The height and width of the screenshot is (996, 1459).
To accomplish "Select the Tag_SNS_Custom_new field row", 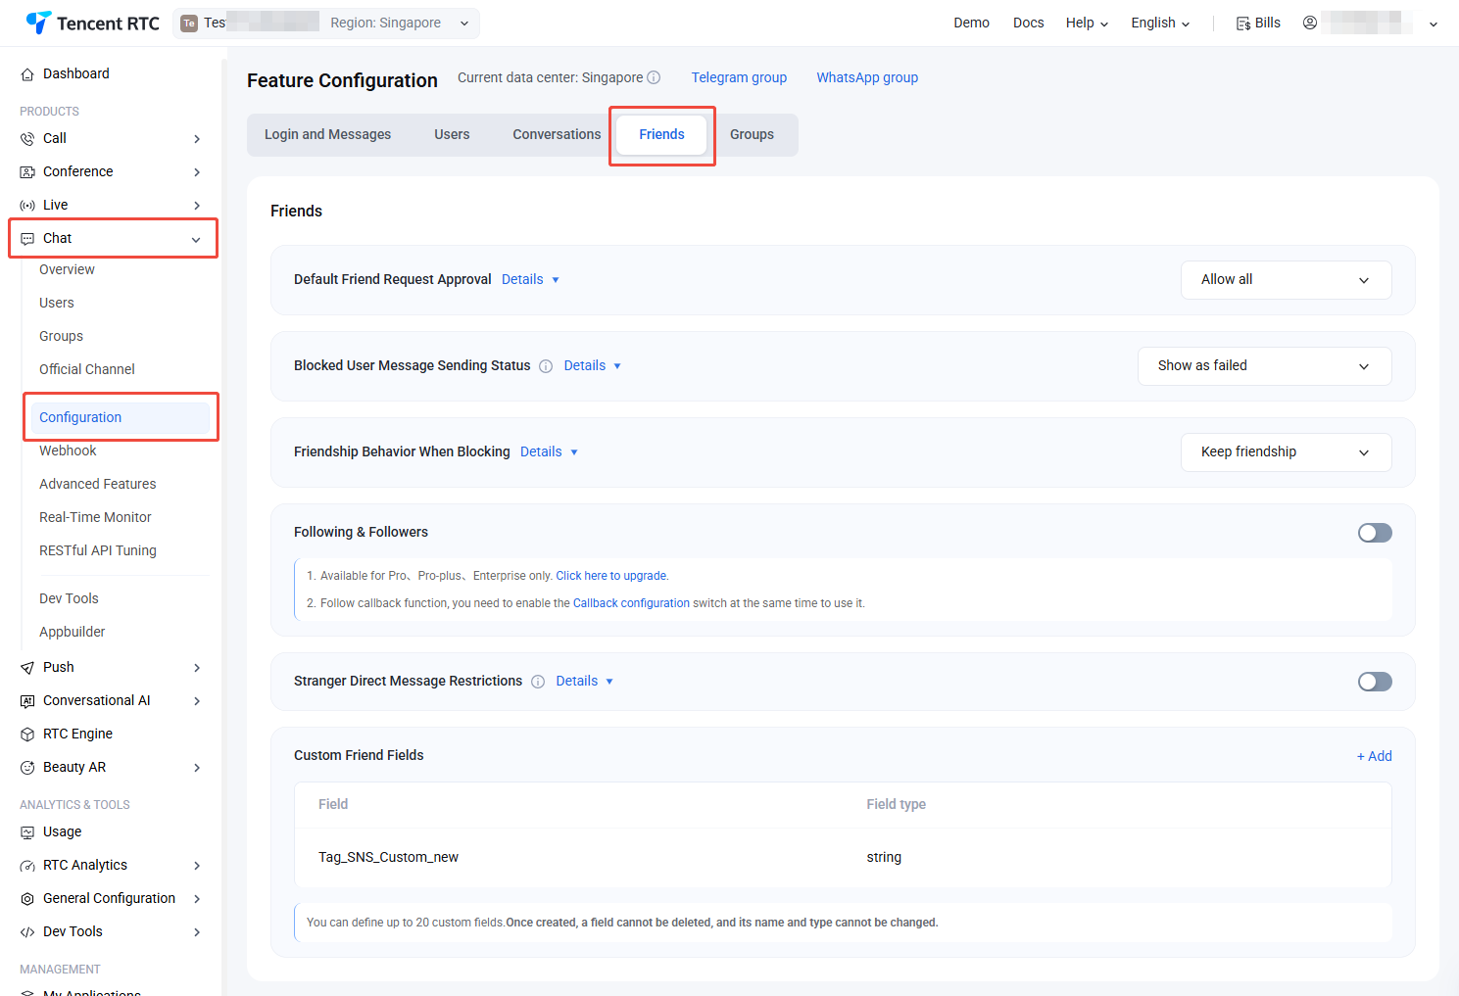I will click(843, 858).
